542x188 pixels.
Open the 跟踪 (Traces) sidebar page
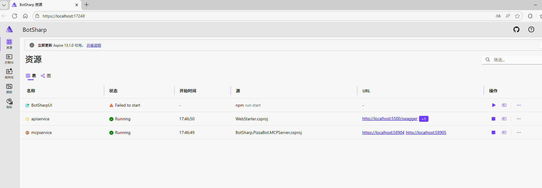(9, 89)
